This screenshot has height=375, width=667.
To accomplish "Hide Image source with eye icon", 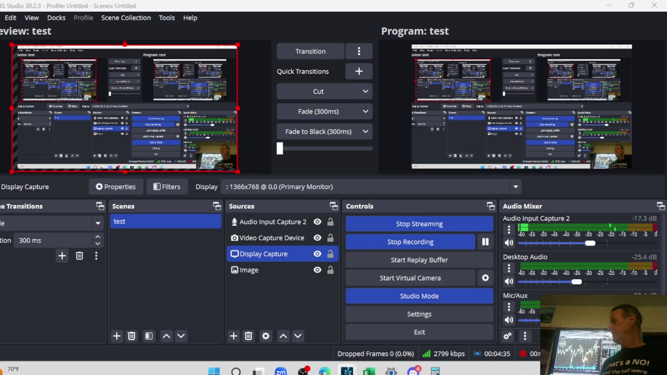I will pos(317,270).
